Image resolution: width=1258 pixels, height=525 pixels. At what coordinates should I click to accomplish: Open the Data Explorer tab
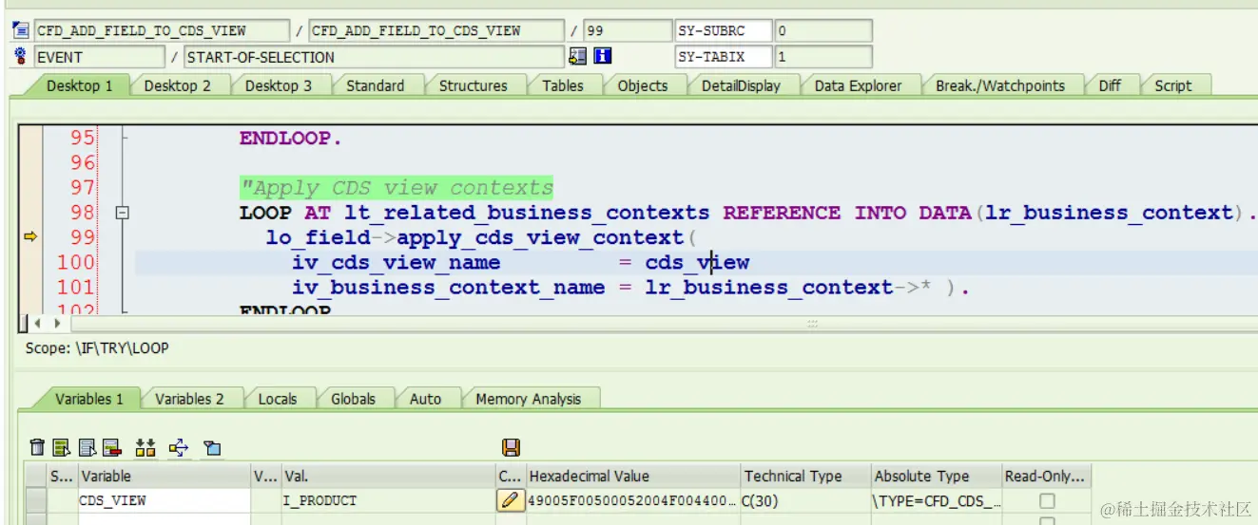858,85
